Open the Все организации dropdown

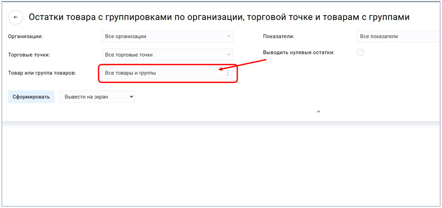[x=164, y=36]
